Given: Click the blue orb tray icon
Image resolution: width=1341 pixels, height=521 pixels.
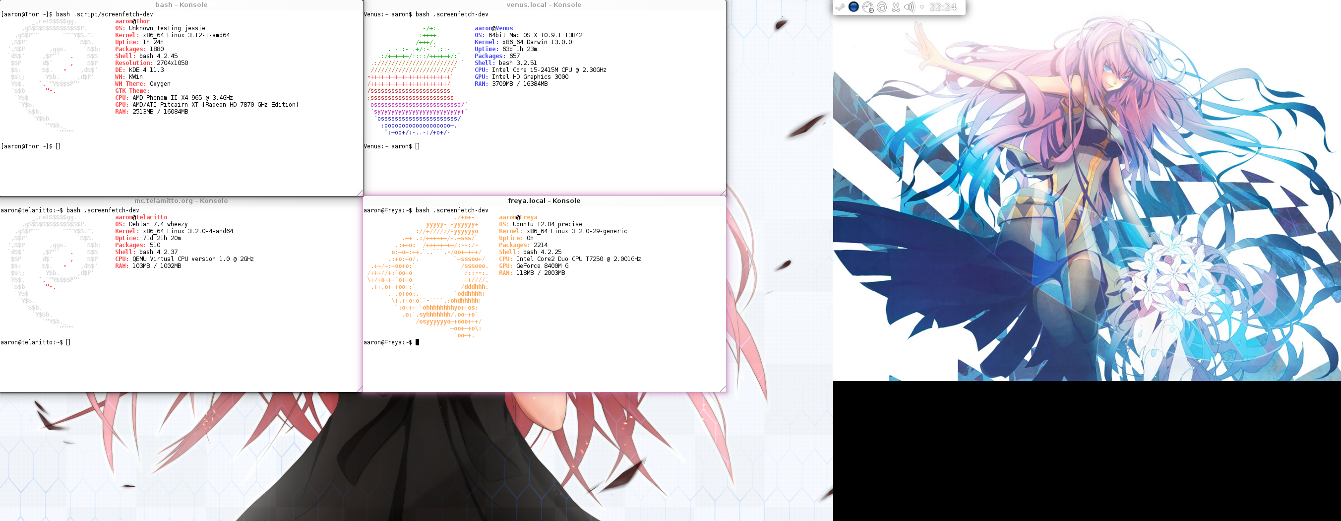Looking at the screenshot, I should click(853, 7).
